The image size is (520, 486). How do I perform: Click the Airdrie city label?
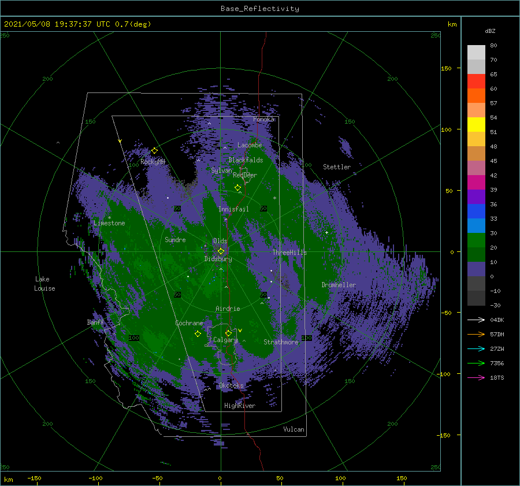[228, 309]
